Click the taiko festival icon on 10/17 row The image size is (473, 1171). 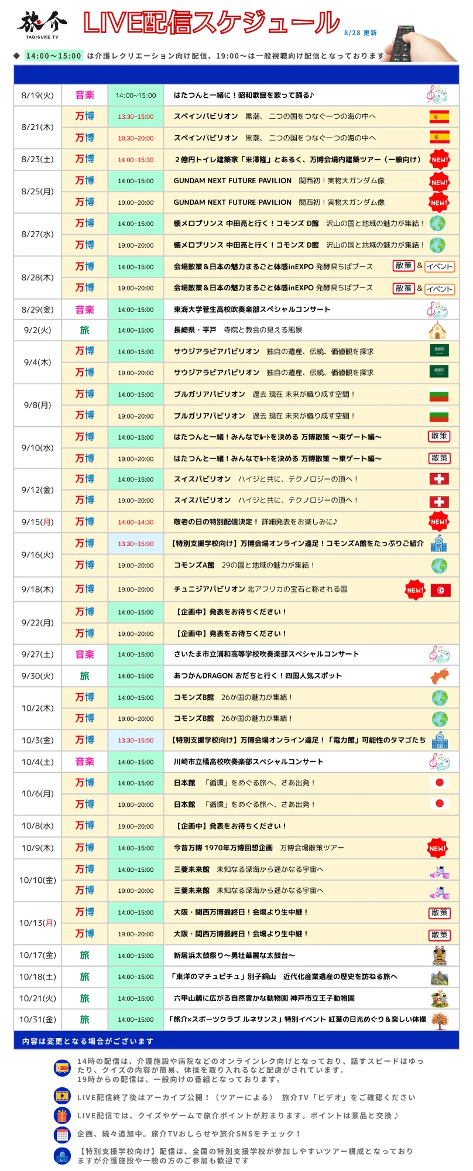(440, 956)
